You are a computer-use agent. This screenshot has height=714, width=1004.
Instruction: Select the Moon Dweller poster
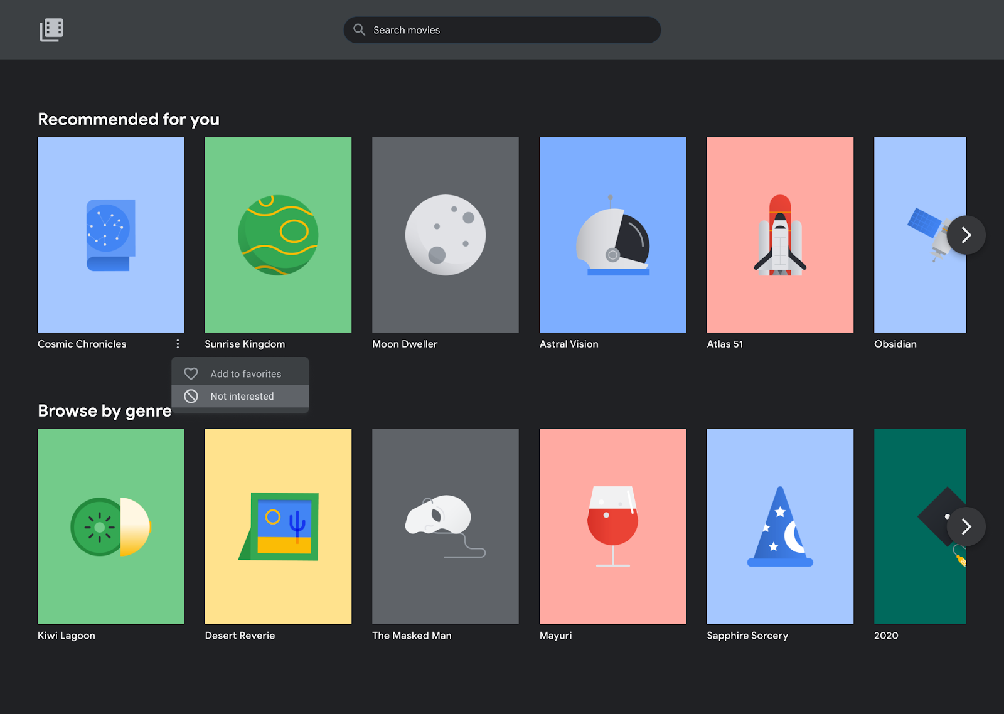click(446, 235)
